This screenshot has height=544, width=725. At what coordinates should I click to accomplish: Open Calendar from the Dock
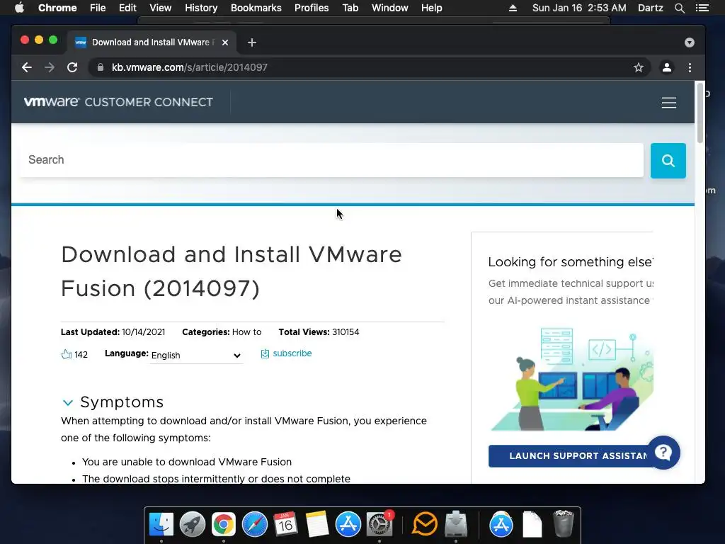click(285, 525)
